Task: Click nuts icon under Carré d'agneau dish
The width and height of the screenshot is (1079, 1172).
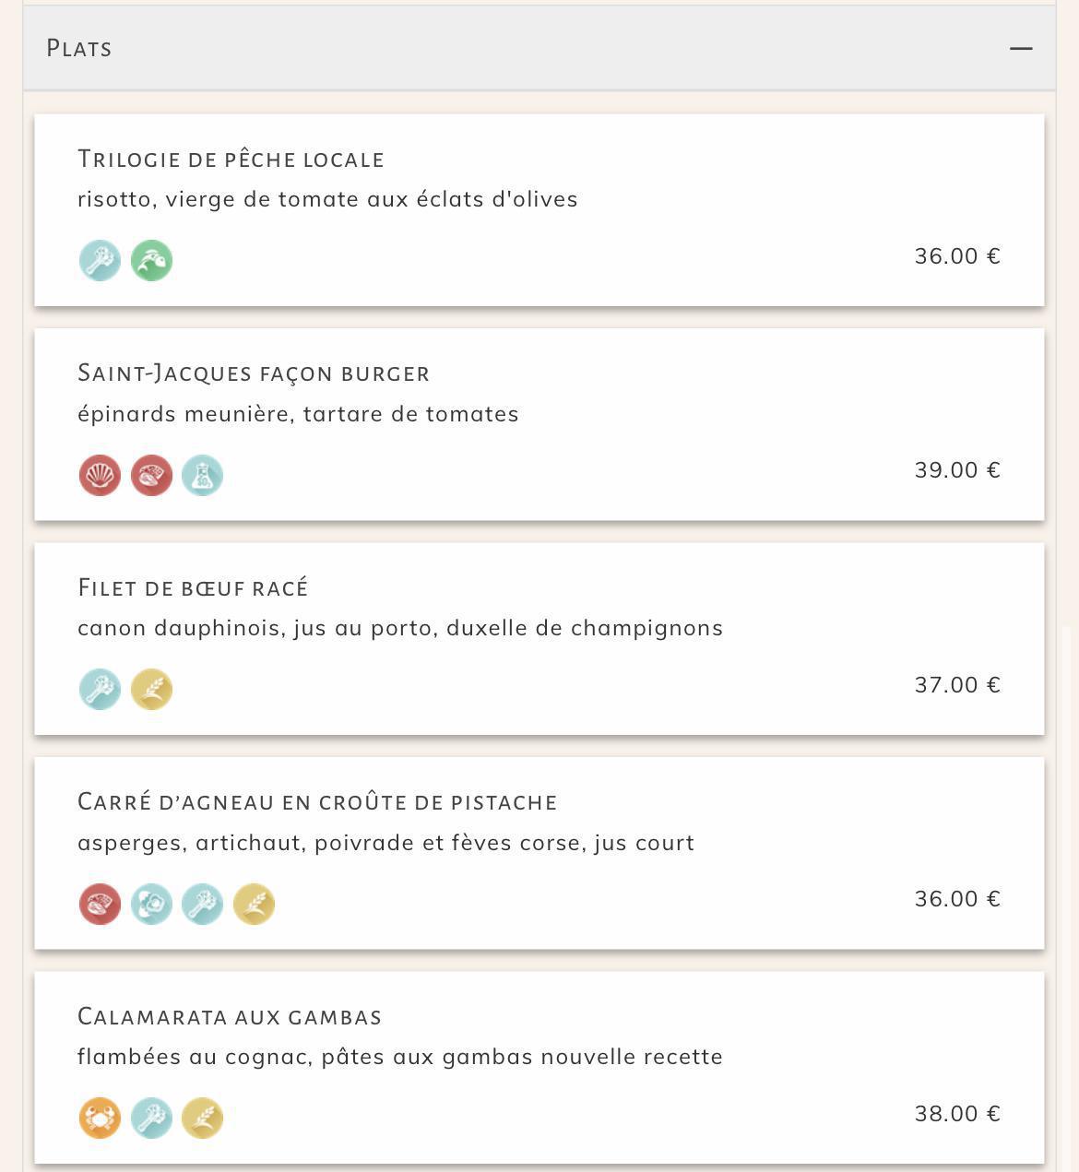Action: pyautogui.click(x=100, y=904)
